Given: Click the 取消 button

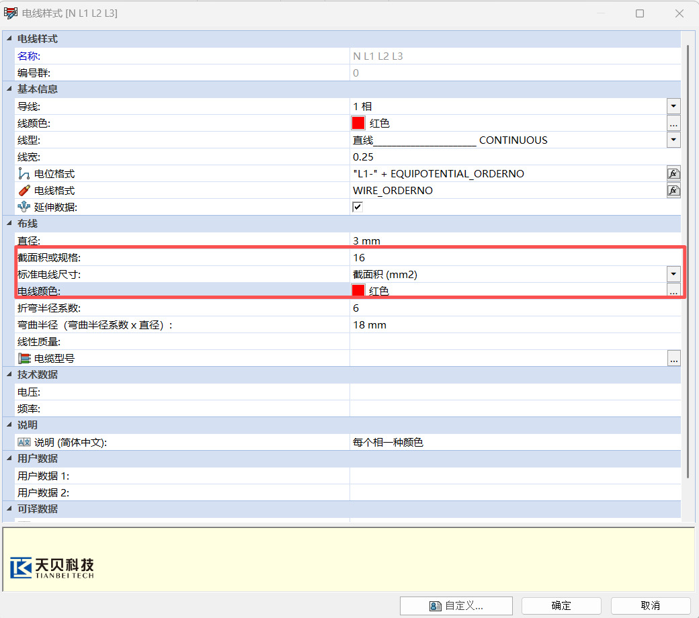Looking at the screenshot, I should (649, 605).
